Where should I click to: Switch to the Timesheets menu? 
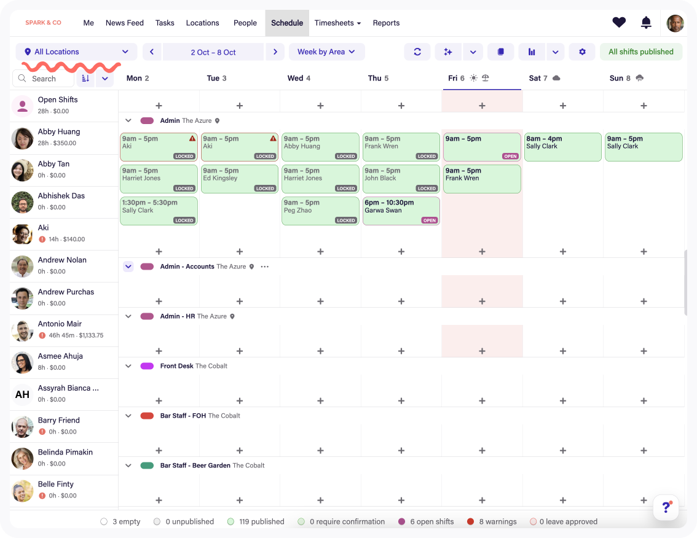[337, 23]
